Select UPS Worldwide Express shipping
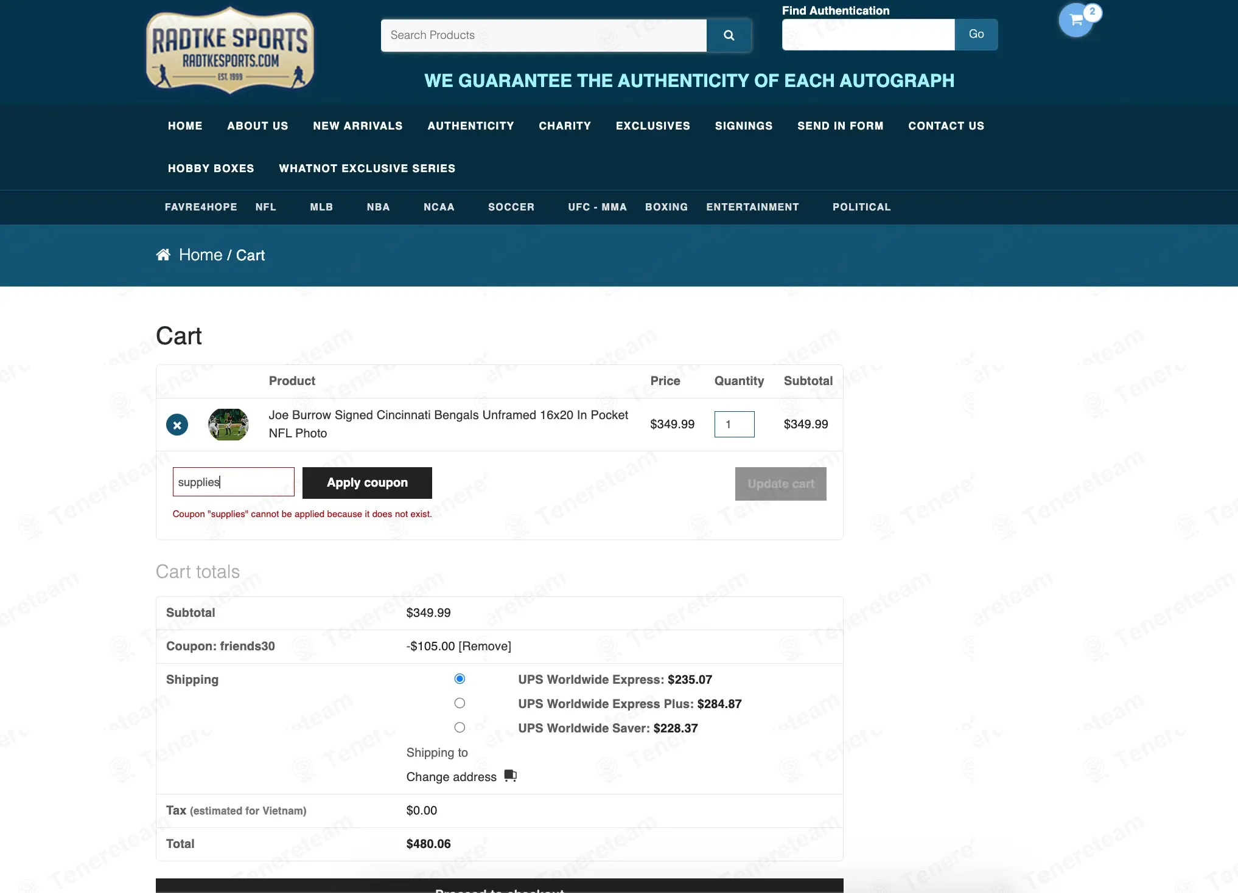The image size is (1238, 893). (460, 679)
